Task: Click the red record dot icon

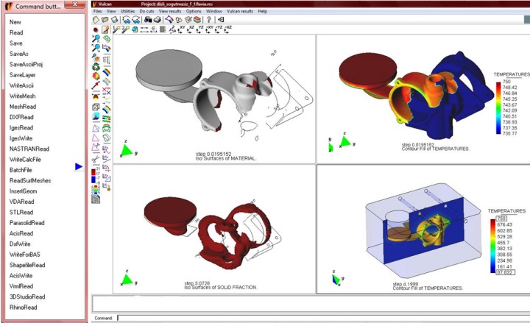Action: (96, 29)
